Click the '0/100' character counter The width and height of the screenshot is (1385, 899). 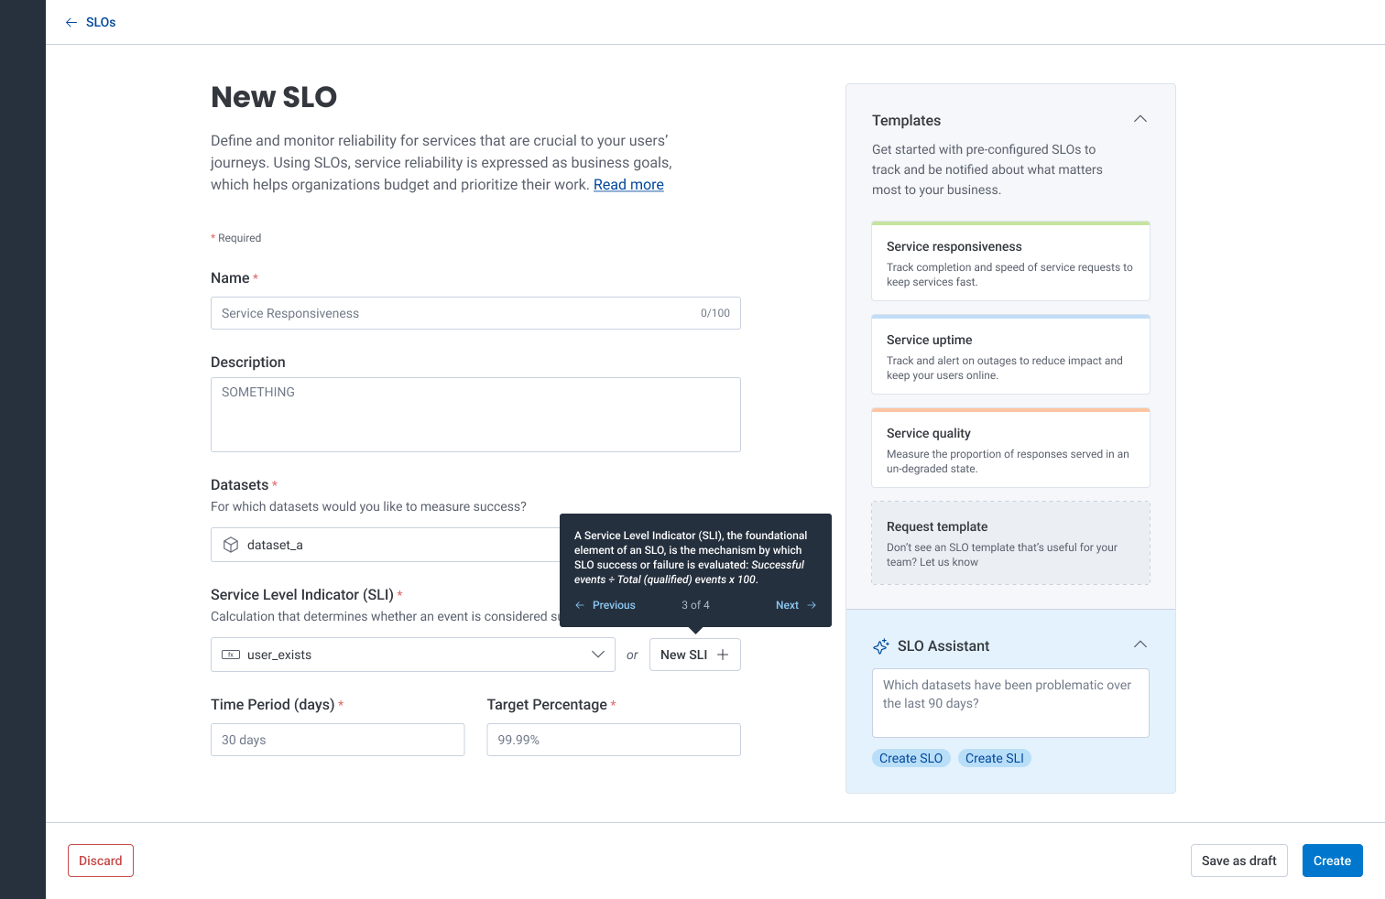[x=715, y=313]
